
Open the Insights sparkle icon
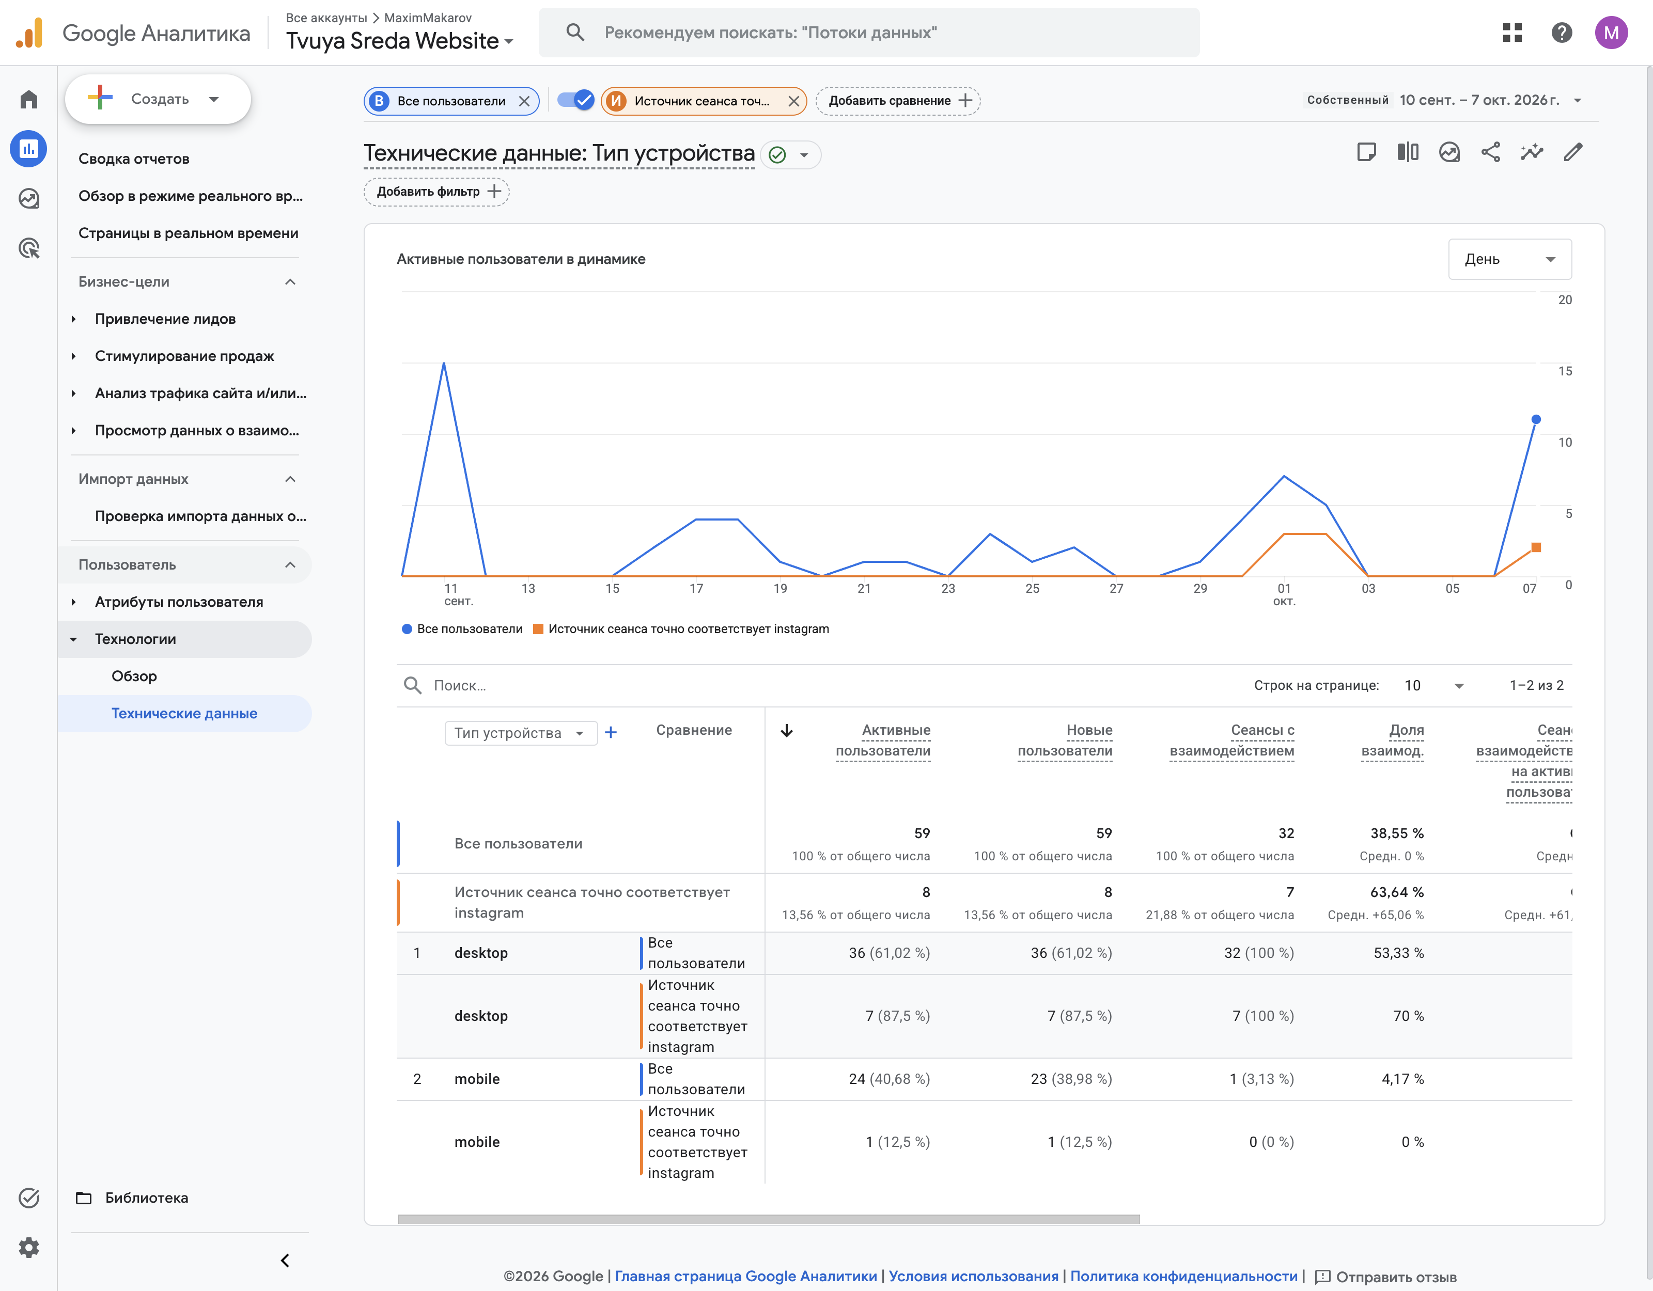coord(1532,152)
